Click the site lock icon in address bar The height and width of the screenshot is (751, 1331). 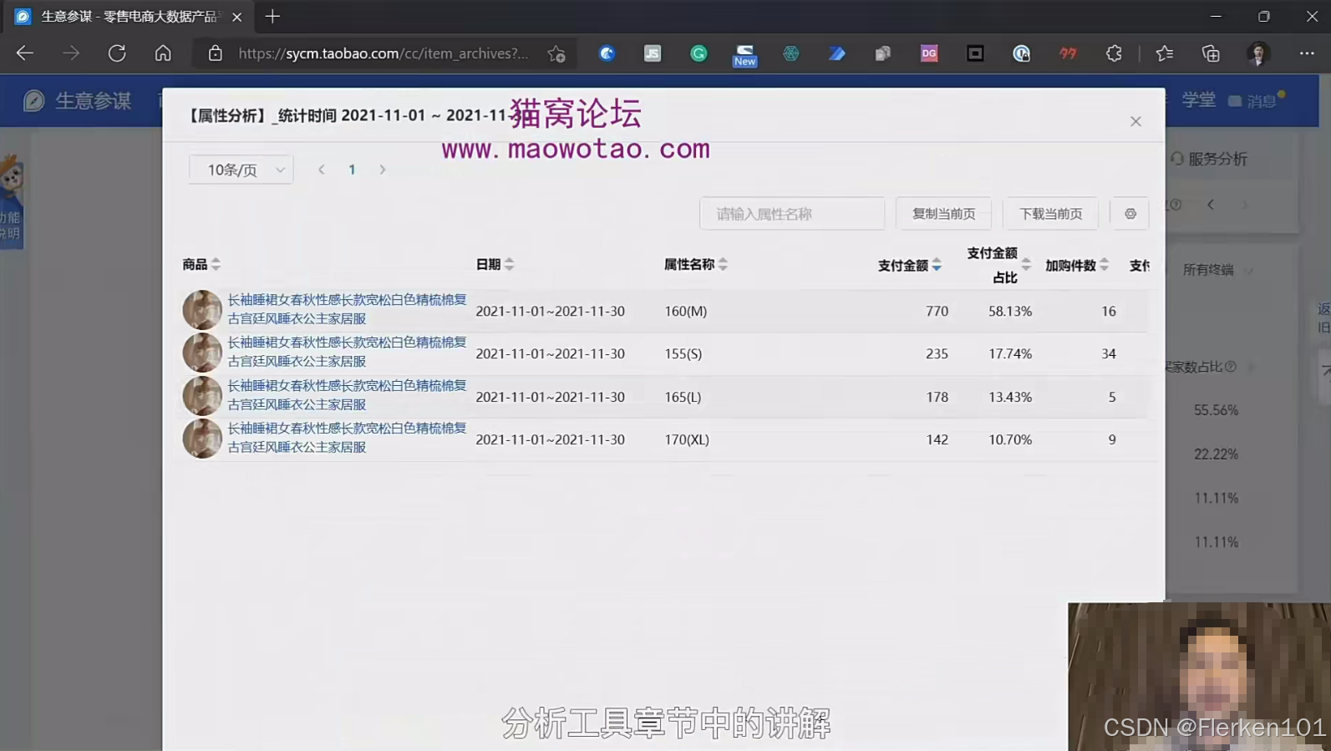216,53
